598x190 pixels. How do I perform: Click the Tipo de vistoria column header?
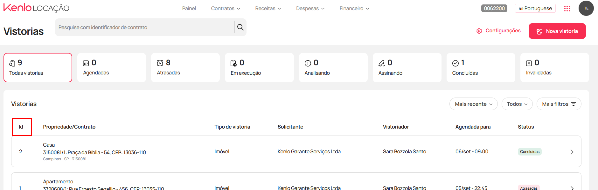(x=232, y=127)
